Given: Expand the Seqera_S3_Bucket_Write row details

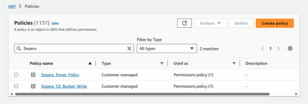Looking at the screenshot, I should coord(33,86).
